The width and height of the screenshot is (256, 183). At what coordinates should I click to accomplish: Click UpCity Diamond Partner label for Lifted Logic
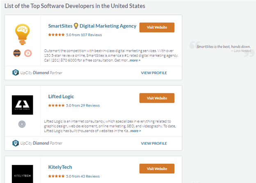[41, 143]
